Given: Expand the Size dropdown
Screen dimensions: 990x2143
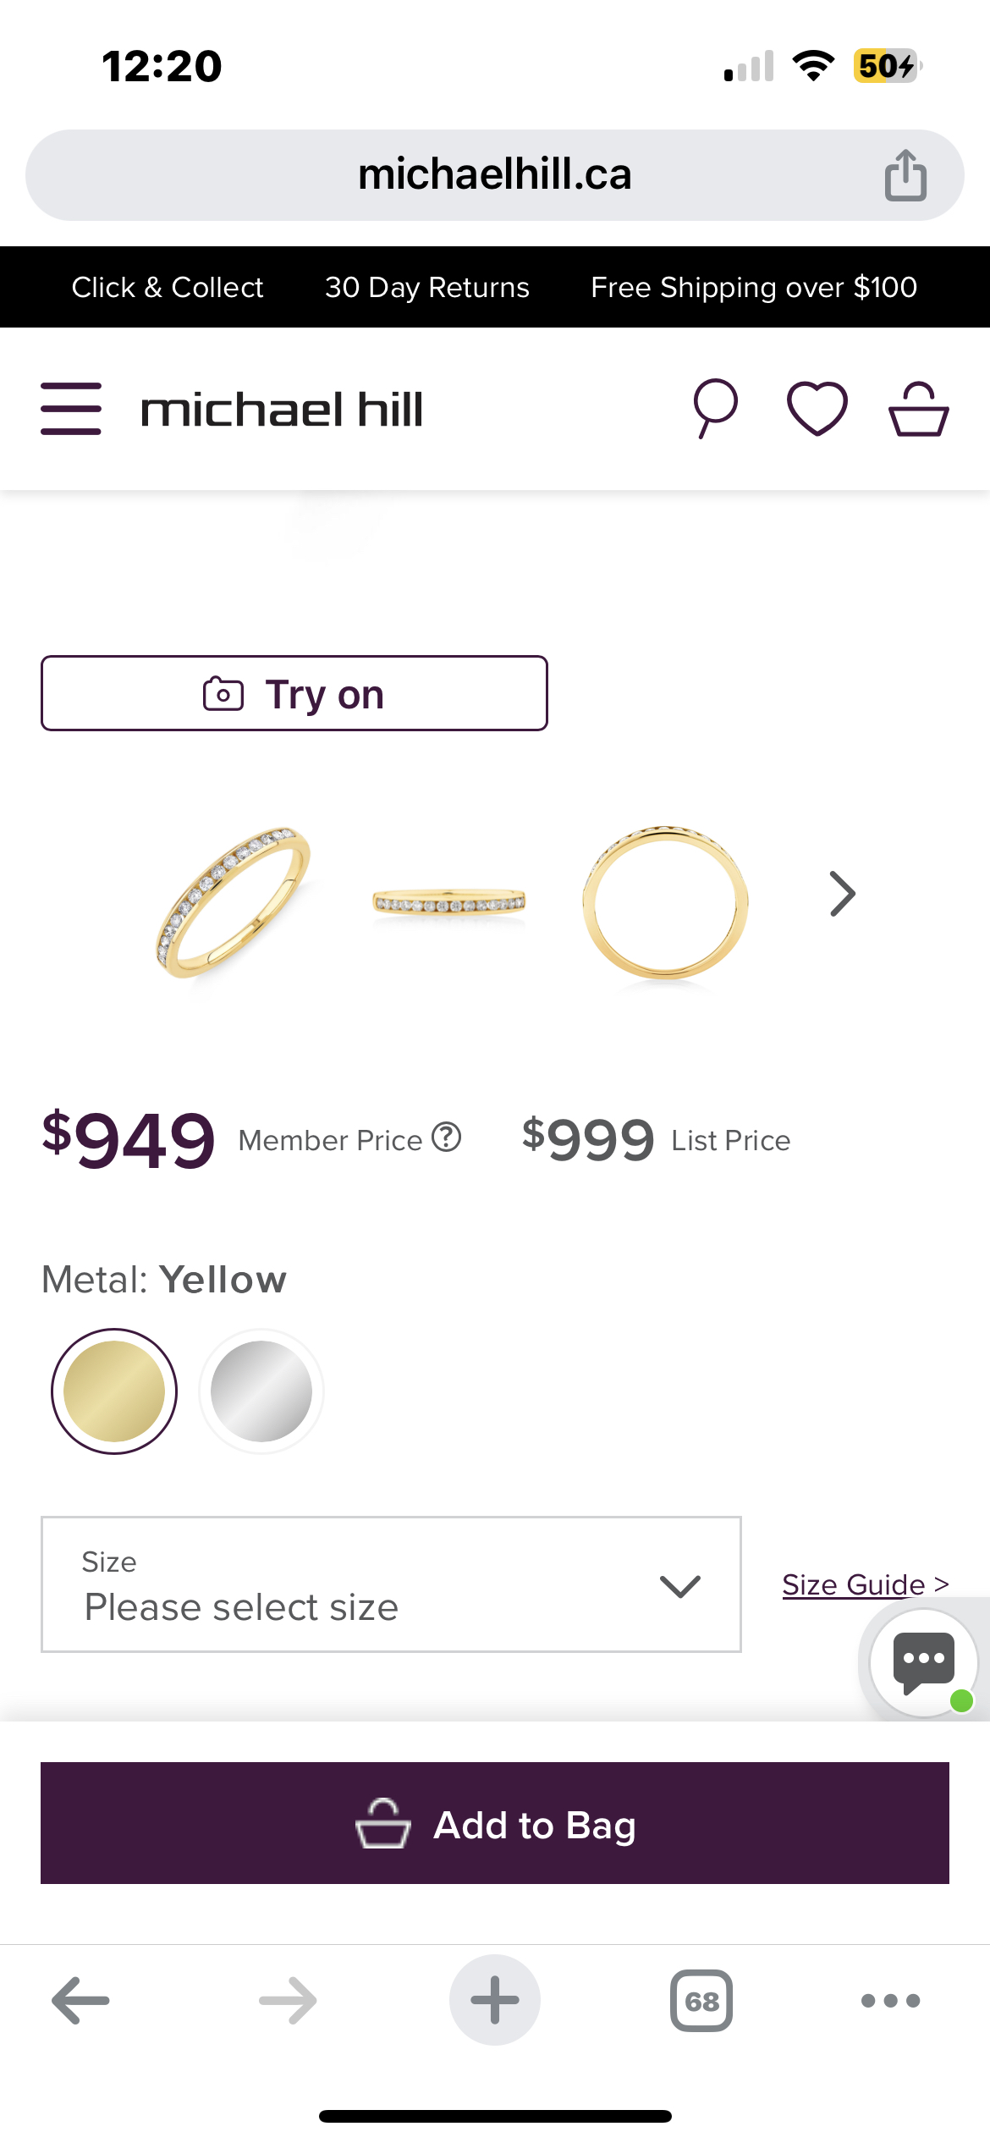Looking at the screenshot, I should (x=391, y=1584).
